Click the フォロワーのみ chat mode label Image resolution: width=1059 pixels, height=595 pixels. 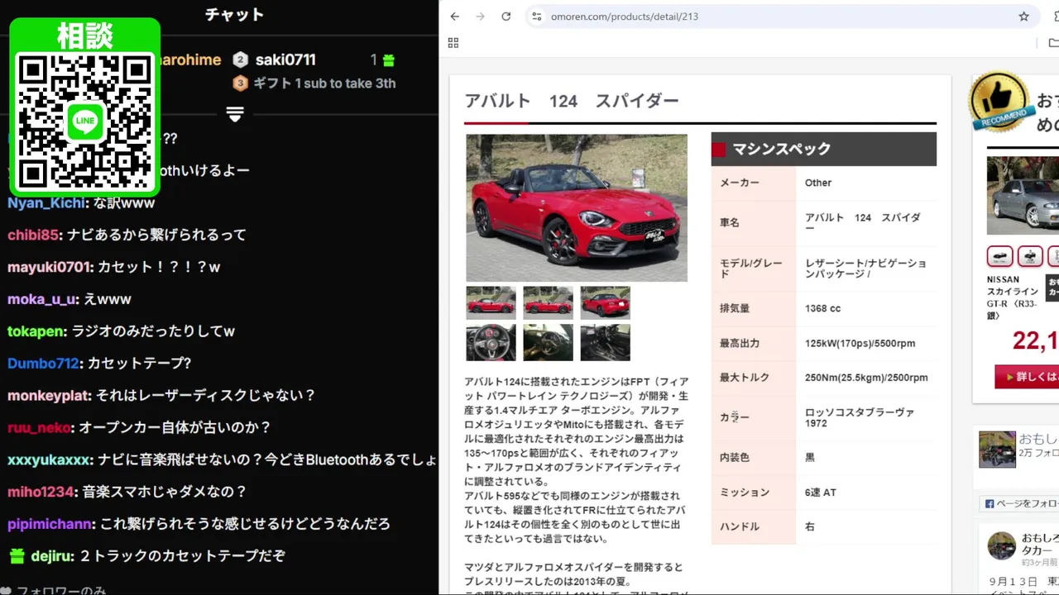61,590
